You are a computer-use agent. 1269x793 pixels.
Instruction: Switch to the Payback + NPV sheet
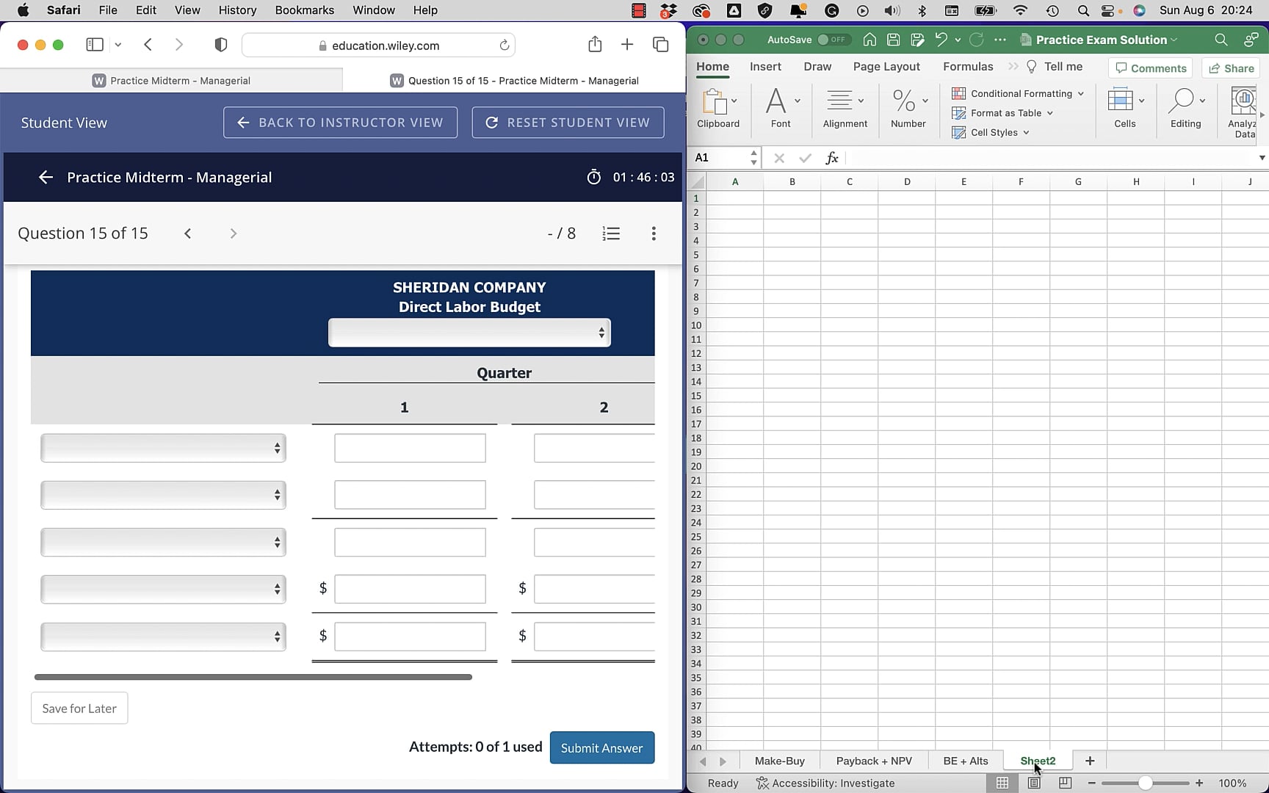(x=873, y=761)
